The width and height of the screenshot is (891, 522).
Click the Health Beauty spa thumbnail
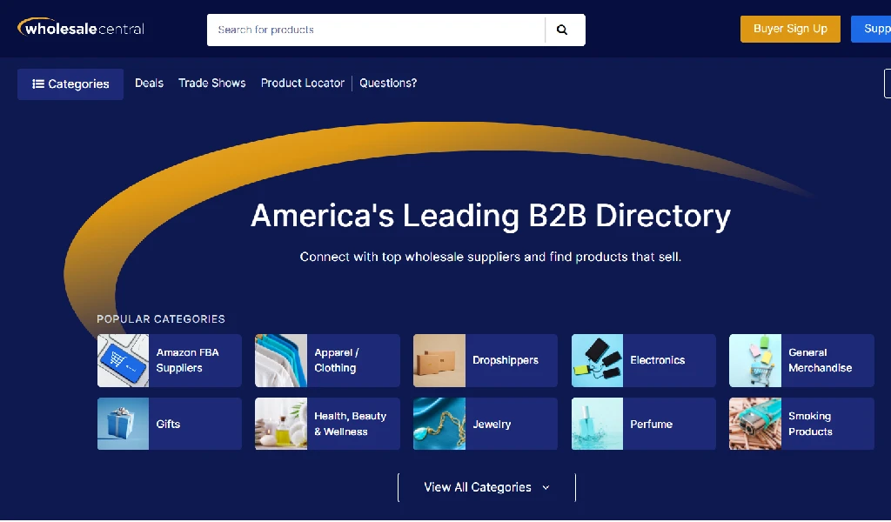(281, 424)
